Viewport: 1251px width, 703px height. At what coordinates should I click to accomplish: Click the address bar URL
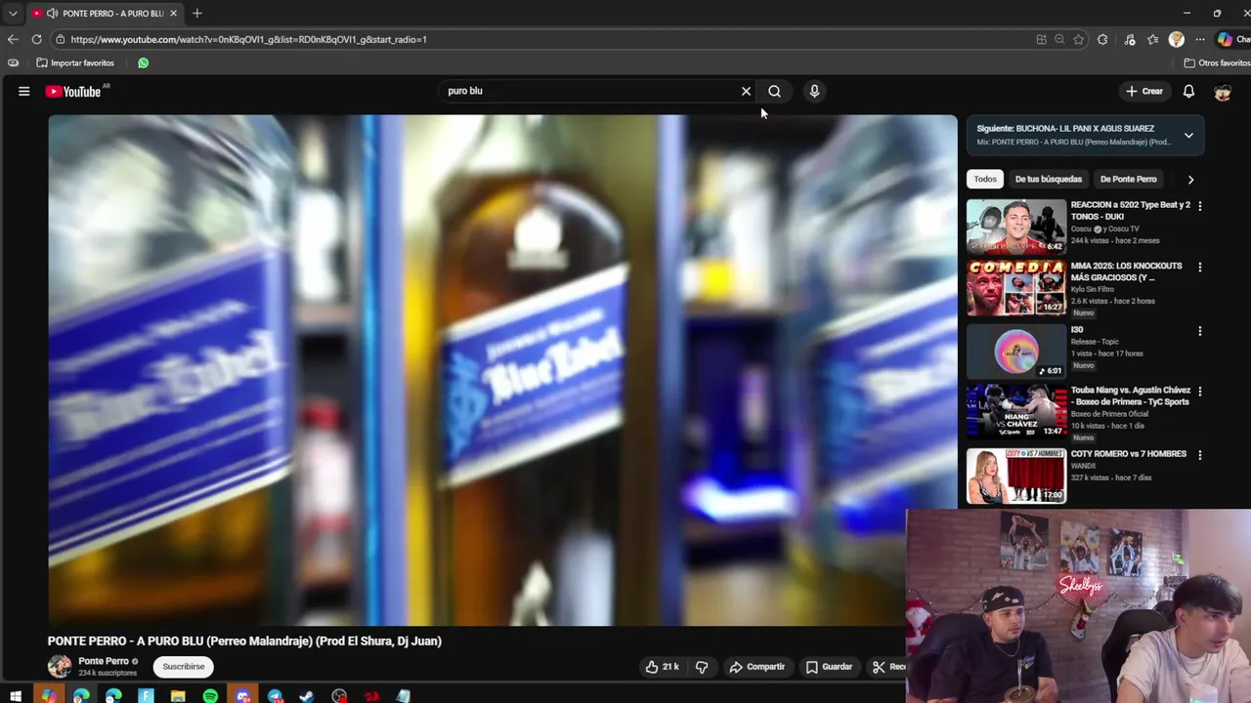pyautogui.click(x=248, y=40)
